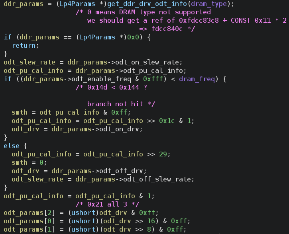Viewport: 289px width, 234px height.
Task: Click the 'smth = 0;' line
Action: point(29,163)
